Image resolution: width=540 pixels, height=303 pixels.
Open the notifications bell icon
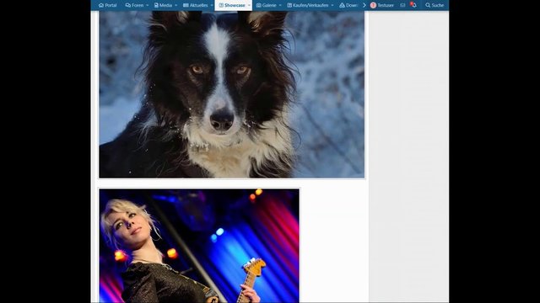click(x=414, y=5)
